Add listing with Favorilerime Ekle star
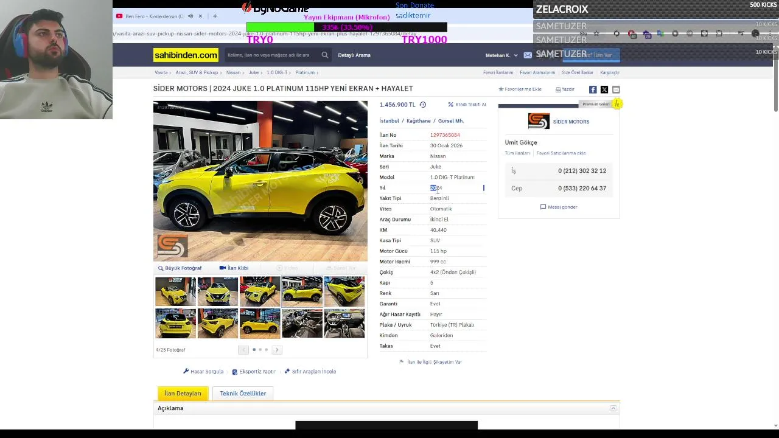The height and width of the screenshot is (438, 779). (520, 89)
